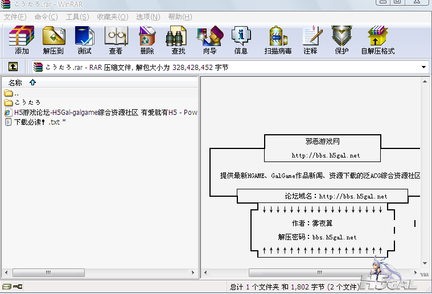The width and height of the screenshot is (432, 294).
Task: Click the 作者：雾夜翼 text
Action: 312,223
